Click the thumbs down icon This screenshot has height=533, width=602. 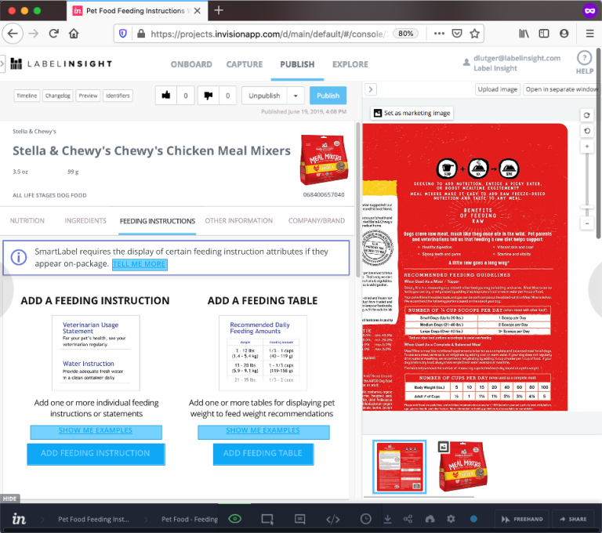208,95
